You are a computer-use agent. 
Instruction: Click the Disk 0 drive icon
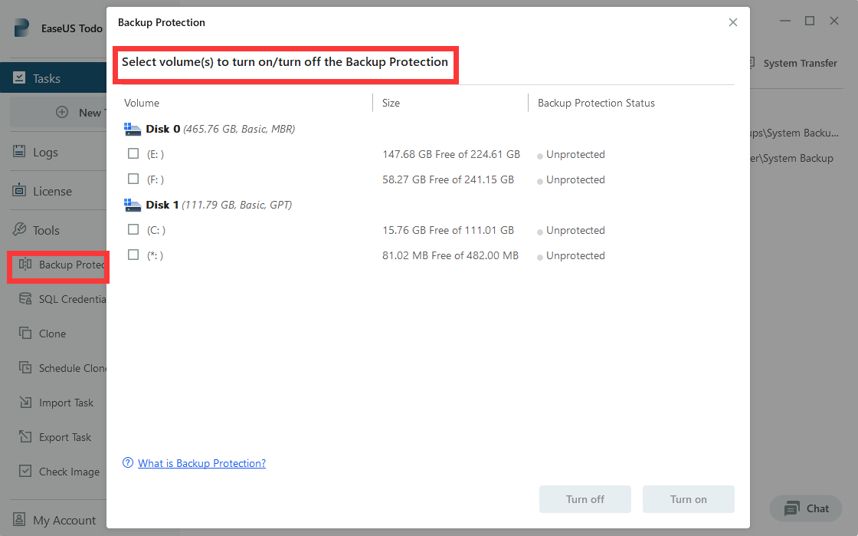click(x=133, y=129)
